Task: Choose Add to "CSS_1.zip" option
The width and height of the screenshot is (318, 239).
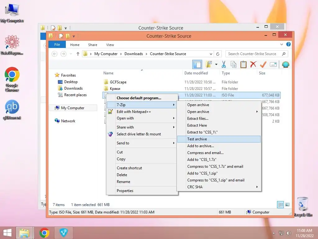Action: pyautogui.click(x=219, y=173)
